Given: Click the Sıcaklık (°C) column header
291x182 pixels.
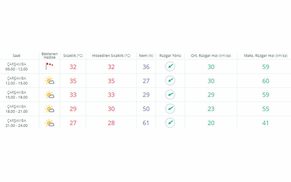Looking at the screenshot, I should [x=73, y=56].
